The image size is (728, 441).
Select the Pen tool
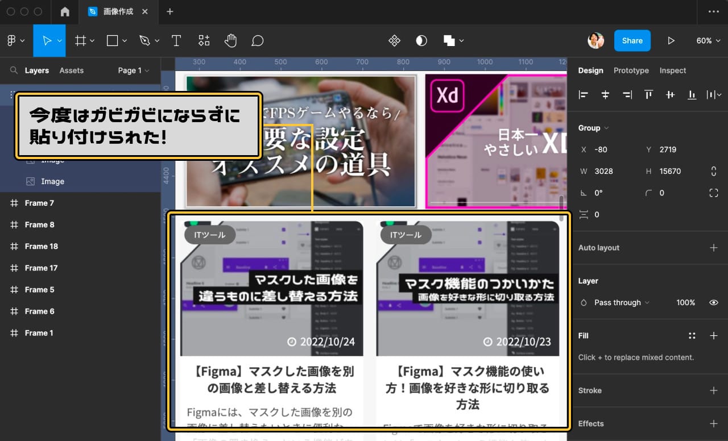point(144,41)
